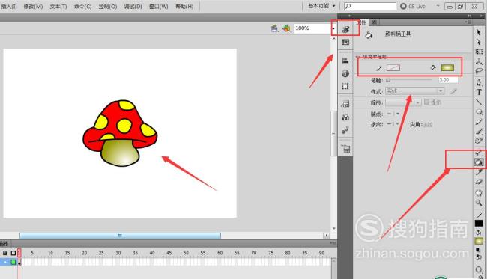The image size is (487, 279).
Task: Click the stroke color swatch in Properties
Action: coord(393,67)
